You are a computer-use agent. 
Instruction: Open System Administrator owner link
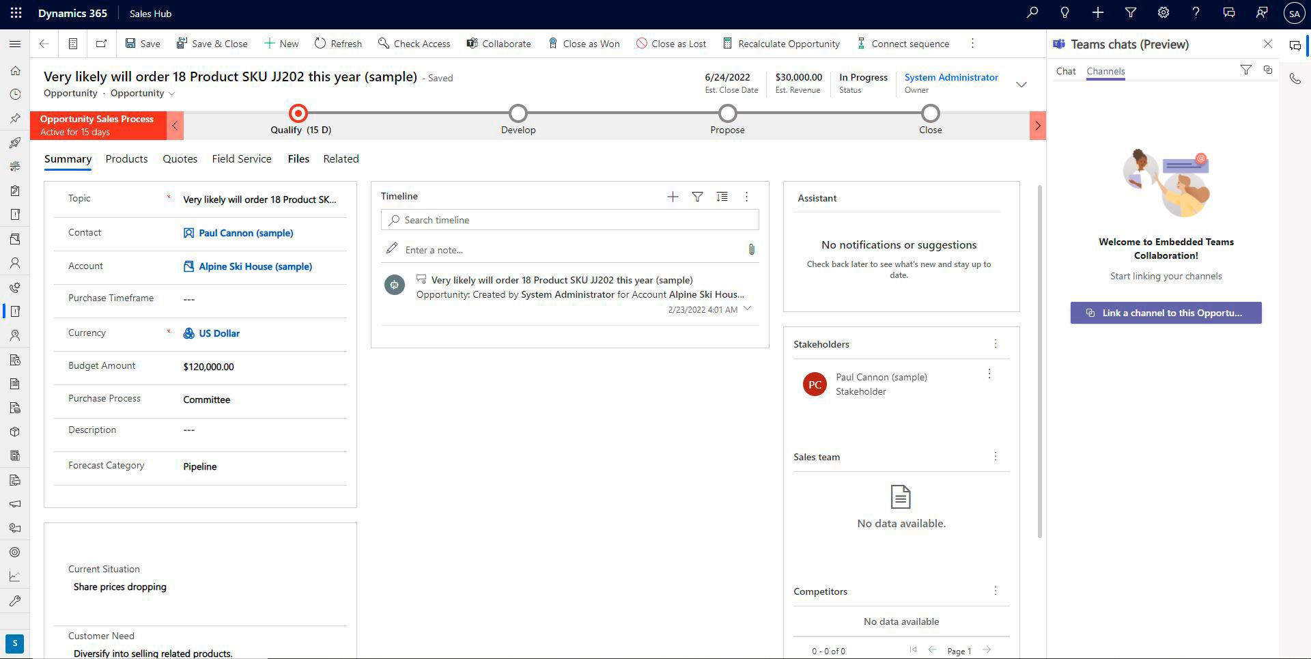[951, 77]
